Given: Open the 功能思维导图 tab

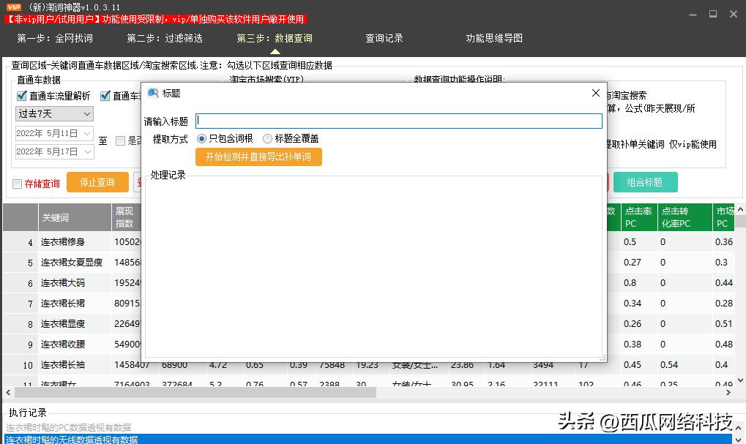Looking at the screenshot, I should [494, 38].
